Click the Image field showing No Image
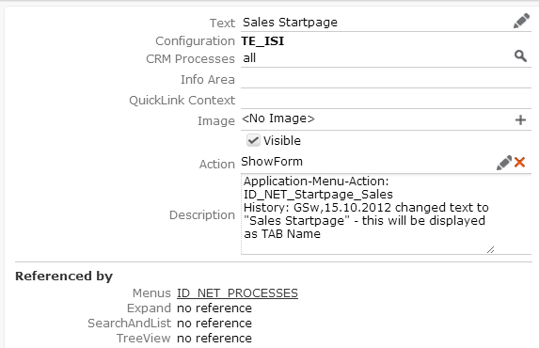539x348 pixels. 376,119
